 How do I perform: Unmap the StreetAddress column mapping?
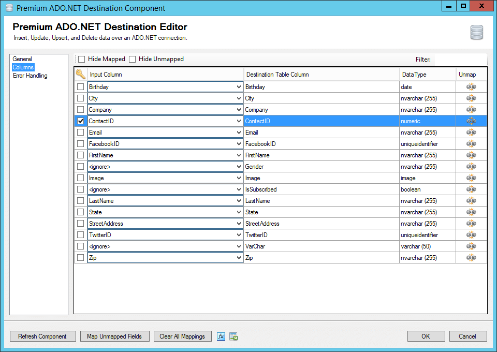coord(471,224)
